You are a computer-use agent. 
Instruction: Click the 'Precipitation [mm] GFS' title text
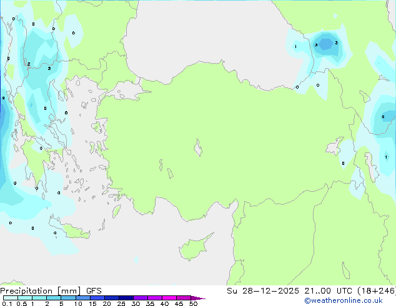coord(51,291)
